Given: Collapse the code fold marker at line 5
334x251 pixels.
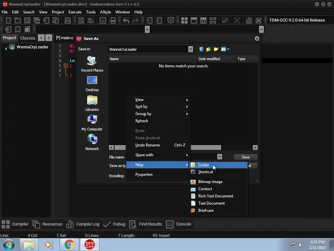Looking at the screenshot, I should click(66, 66).
